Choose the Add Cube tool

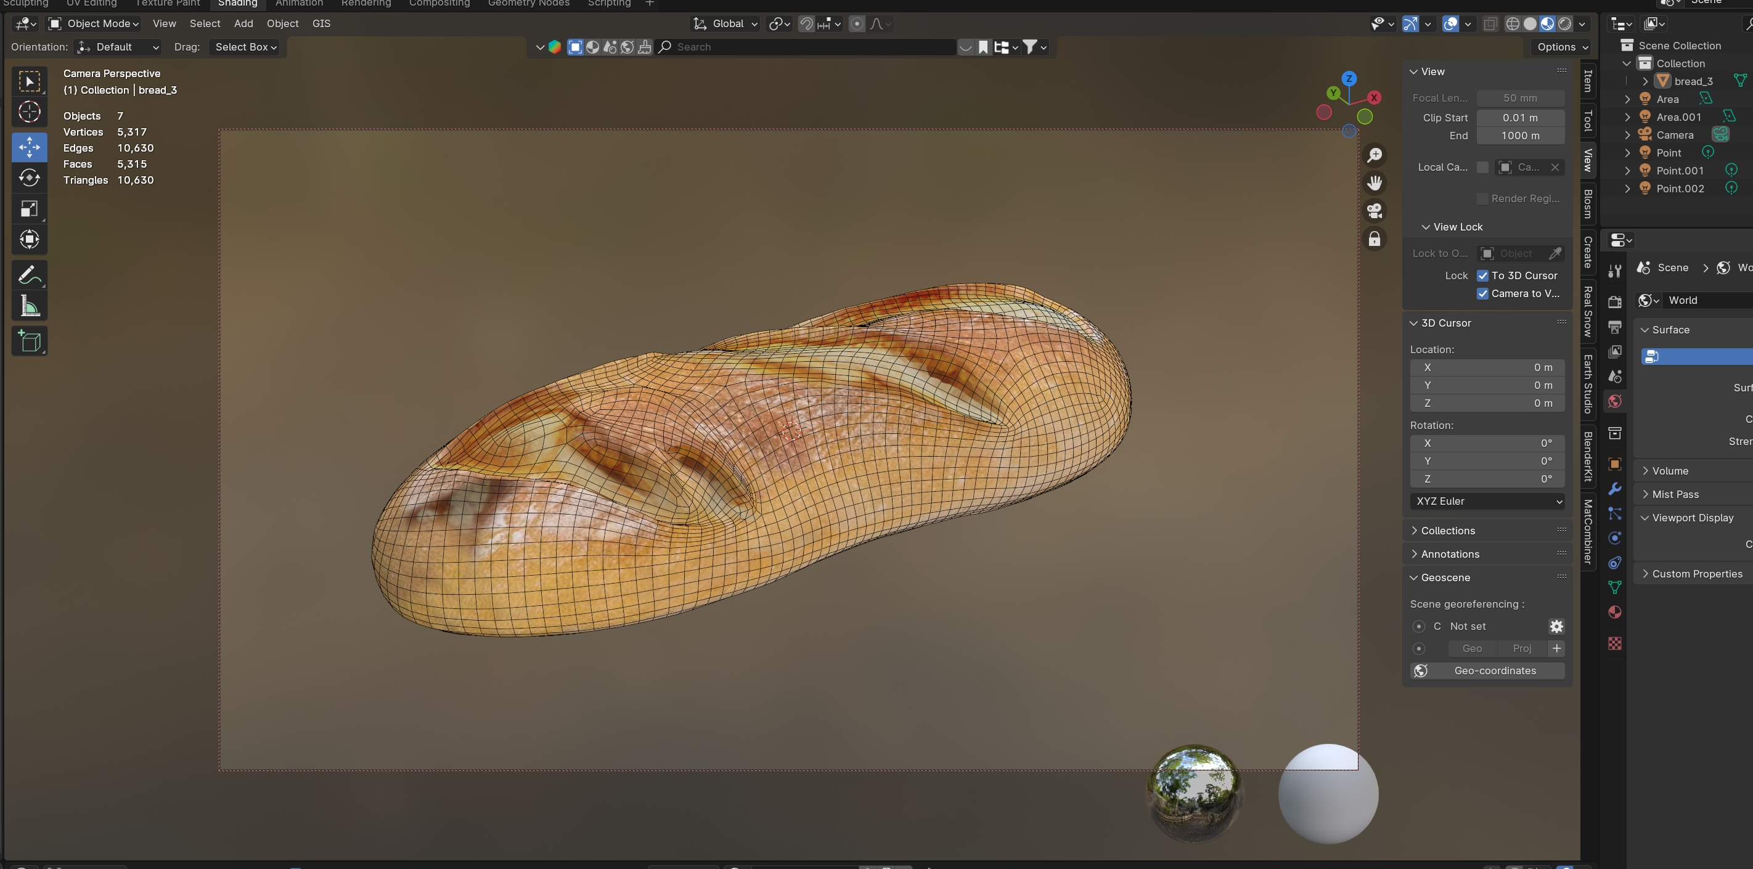click(x=29, y=341)
